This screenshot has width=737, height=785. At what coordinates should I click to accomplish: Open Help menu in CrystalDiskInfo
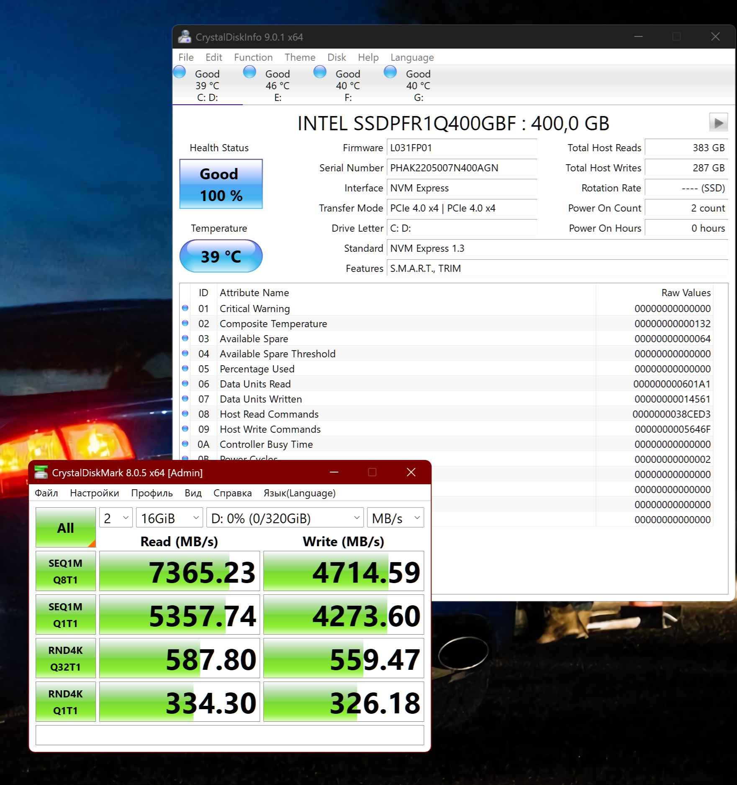click(x=368, y=57)
